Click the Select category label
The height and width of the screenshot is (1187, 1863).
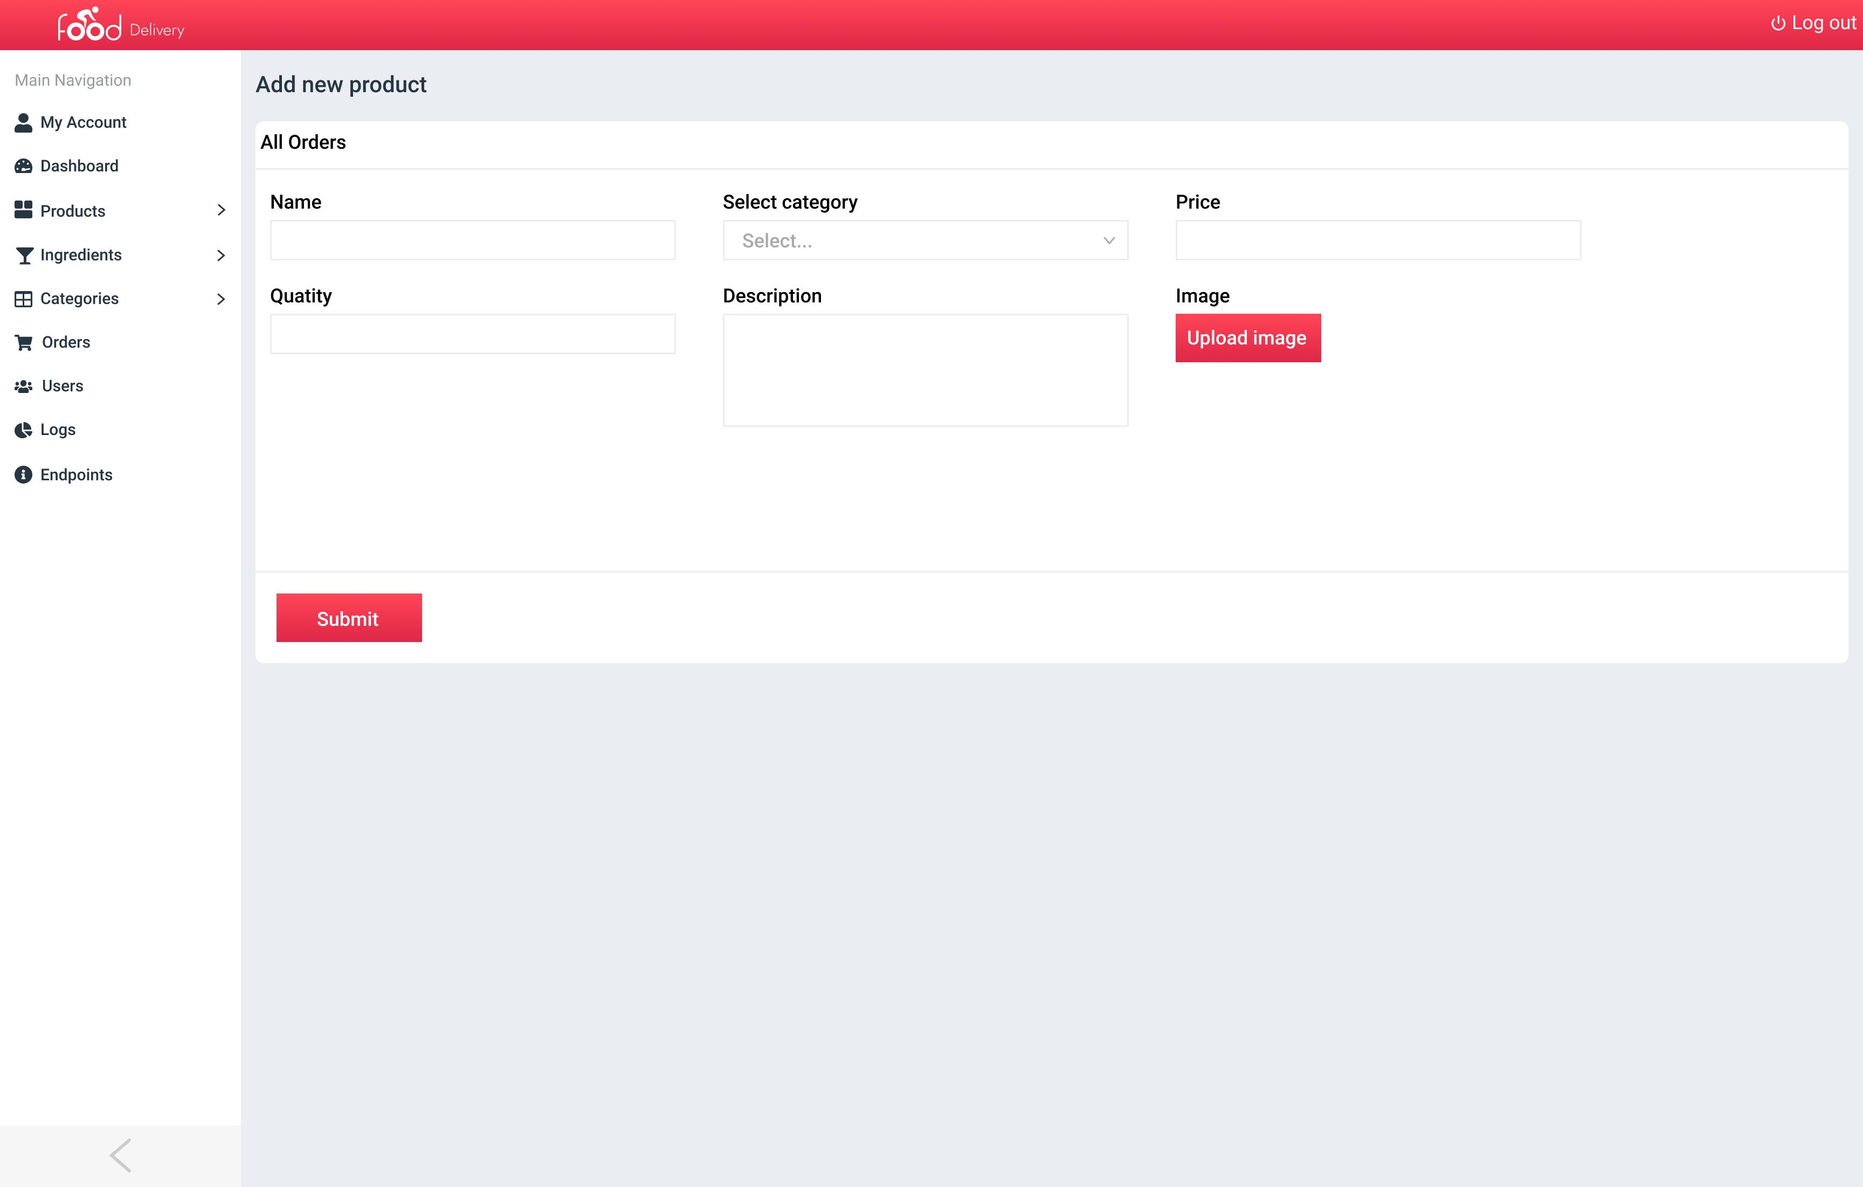[x=790, y=202]
